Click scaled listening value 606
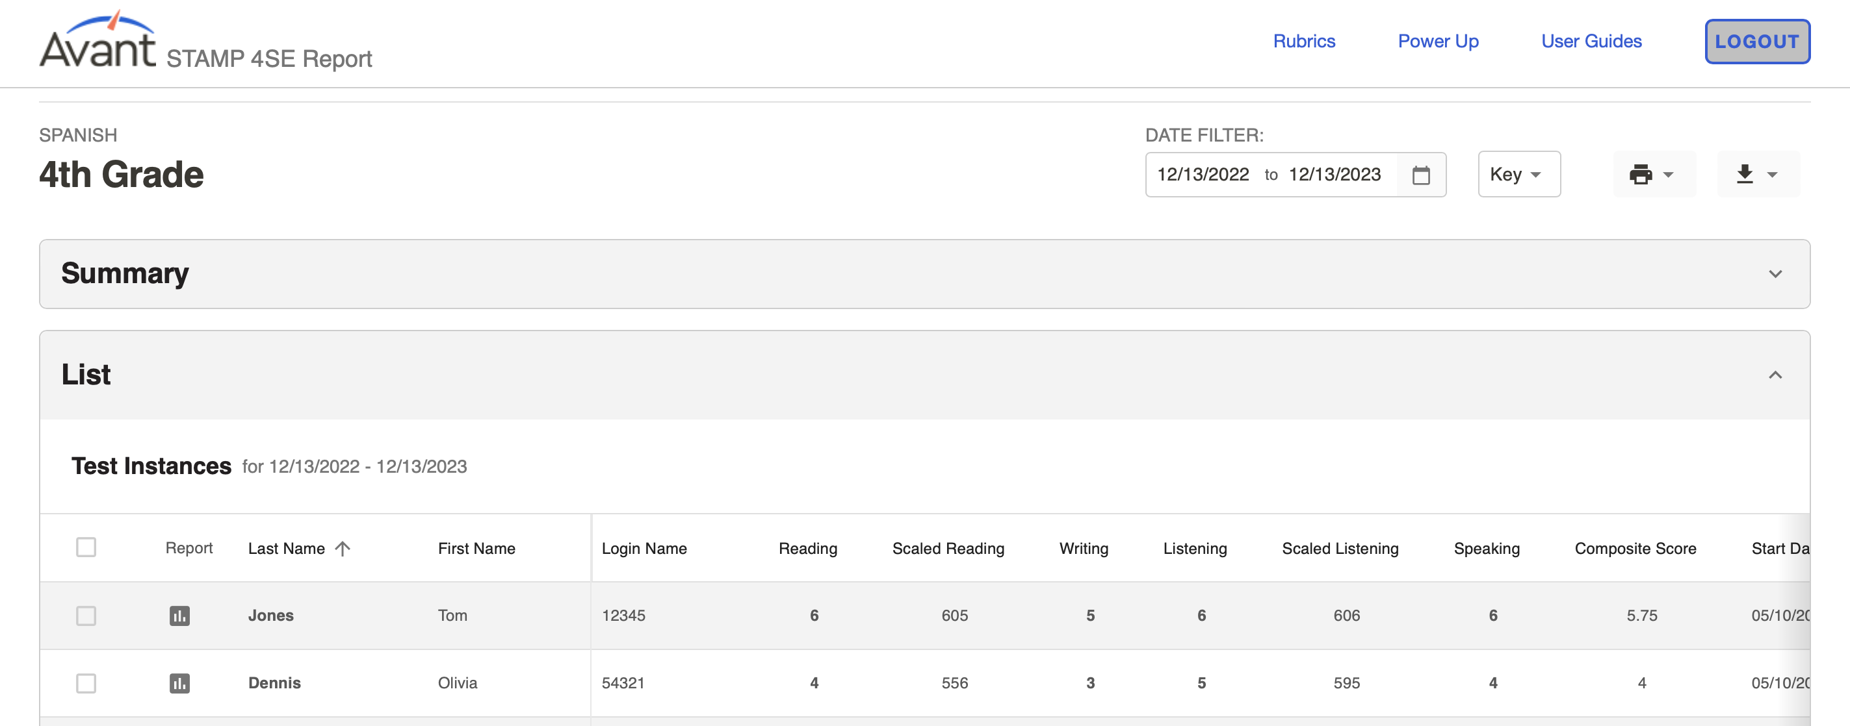 point(1347,616)
